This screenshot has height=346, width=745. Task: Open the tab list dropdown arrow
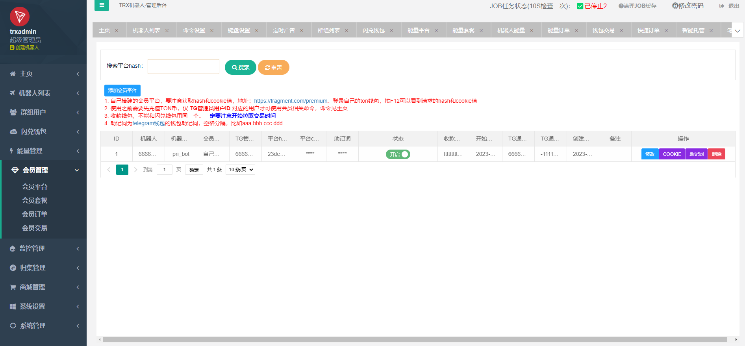(738, 30)
